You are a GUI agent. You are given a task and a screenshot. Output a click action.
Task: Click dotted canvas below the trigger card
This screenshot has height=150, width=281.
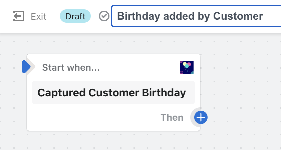point(113,141)
